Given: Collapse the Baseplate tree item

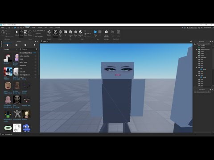Looking at the screenshot, I should pyautogui.click(x=197, y=57).
